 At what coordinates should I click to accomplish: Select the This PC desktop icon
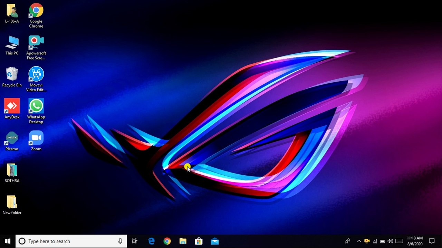point(12,45)
